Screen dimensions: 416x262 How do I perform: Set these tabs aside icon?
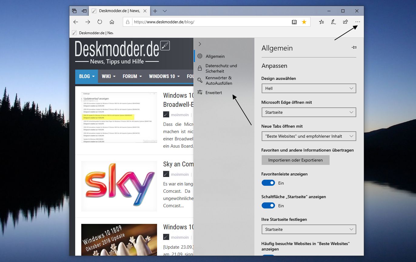tap(84, 11)
